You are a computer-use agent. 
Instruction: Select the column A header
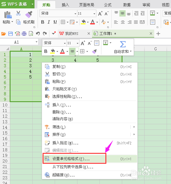[x=21, y=49]
